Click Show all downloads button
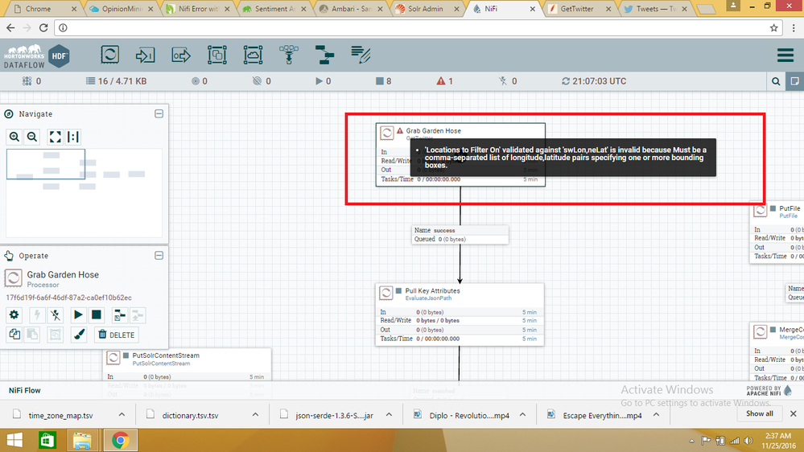Viewport: 804px width, 452px height. pyautogui.click(x=760, y=413)
